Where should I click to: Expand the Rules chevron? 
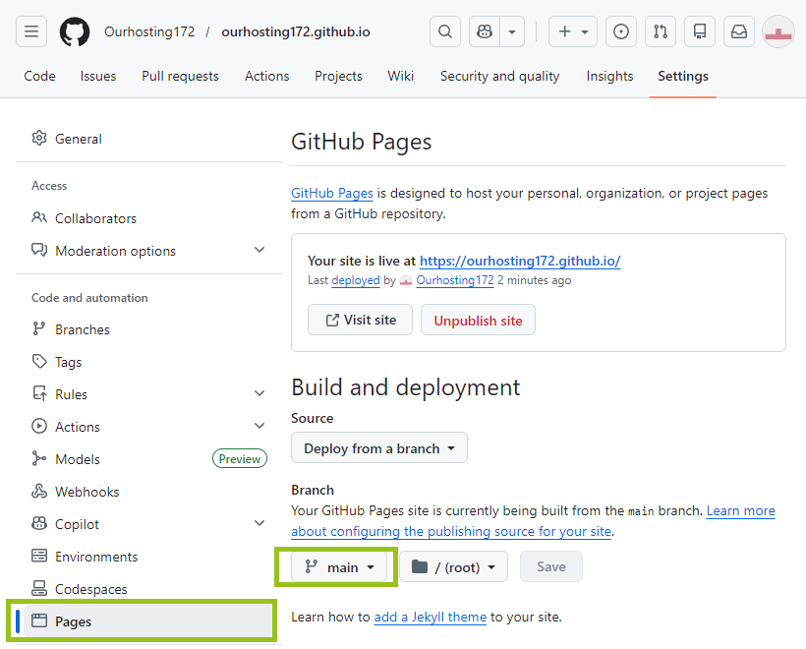[x=259, y=393]
